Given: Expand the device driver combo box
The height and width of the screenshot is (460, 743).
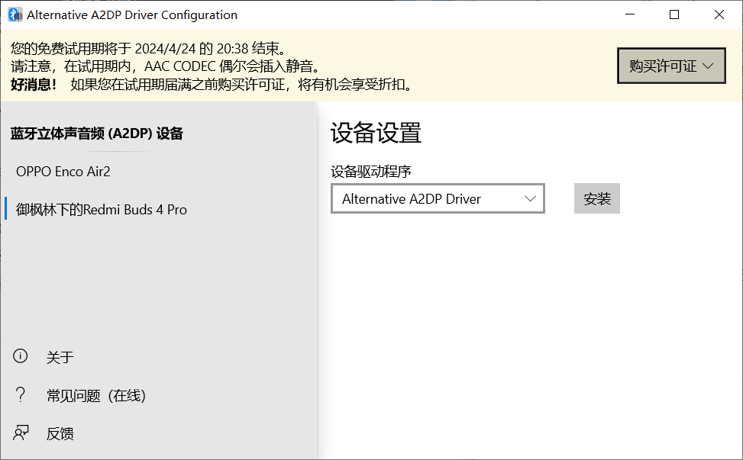Looking at the screenshot, I should click(531, 198).
